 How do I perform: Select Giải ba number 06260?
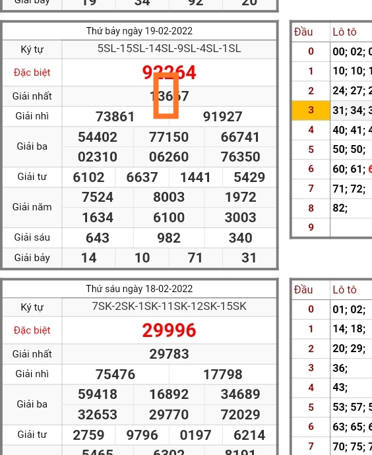169,157
